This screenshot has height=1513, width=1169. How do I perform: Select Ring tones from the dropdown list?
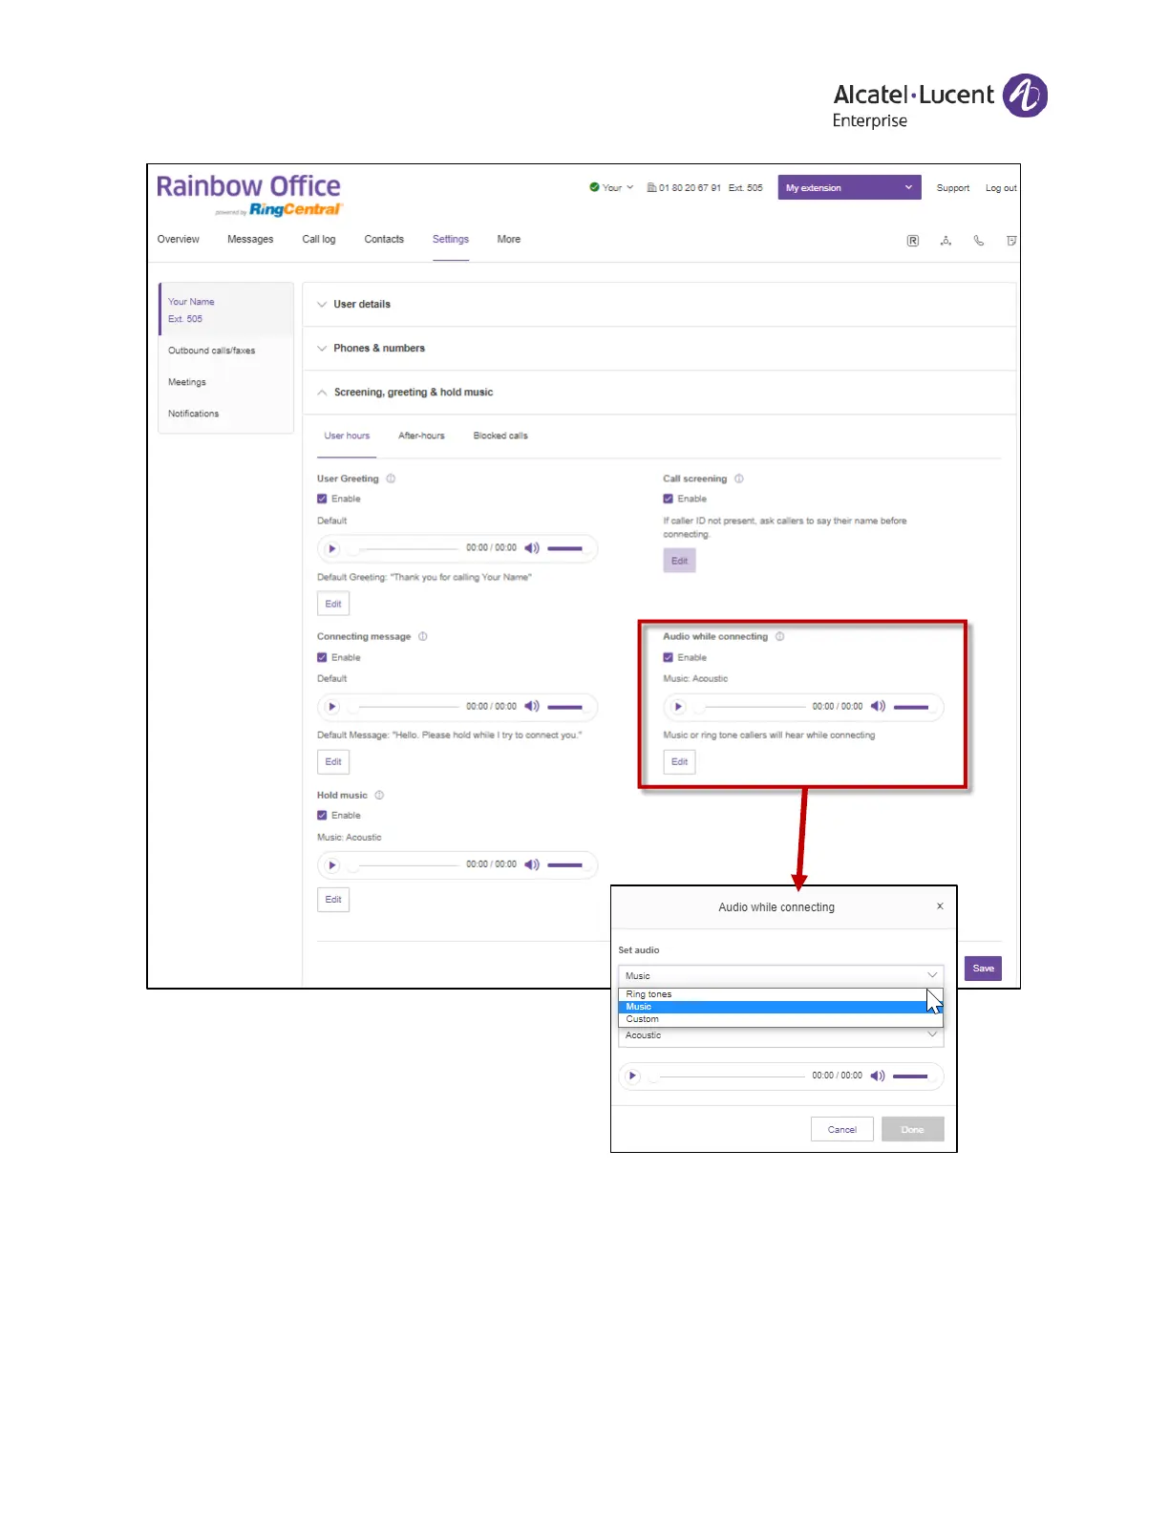(x=780, y=994)
